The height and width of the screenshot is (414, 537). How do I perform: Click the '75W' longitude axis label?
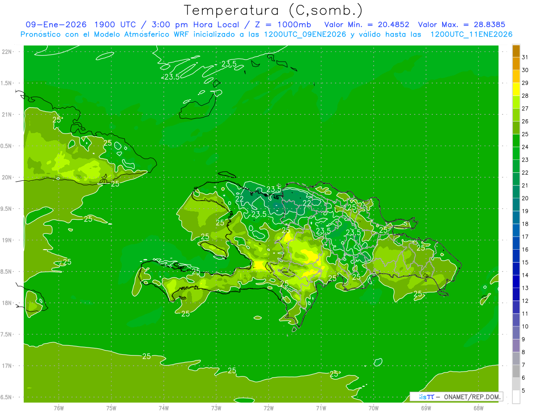pyautogui.click(x=111, y=408)
